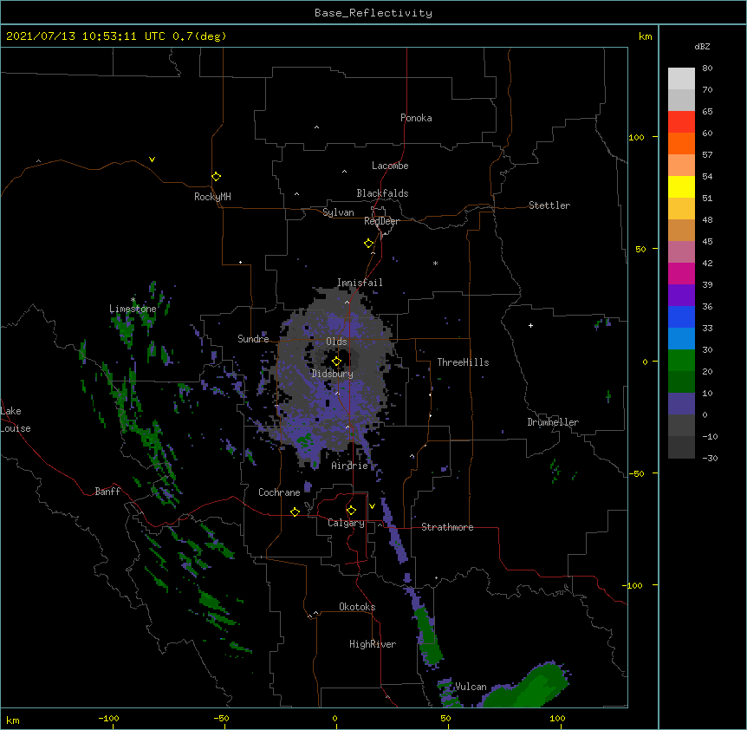
Task: Pick the slate-blue swatch between 10 and 0 dBZ
Action: pyautogui.click(x=681, y=404)
